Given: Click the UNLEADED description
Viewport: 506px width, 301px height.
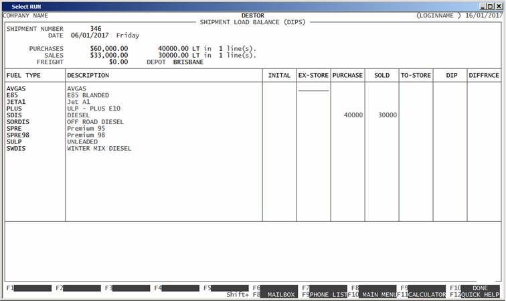Looking at the screenshot, I should click(x=82, y=141).
